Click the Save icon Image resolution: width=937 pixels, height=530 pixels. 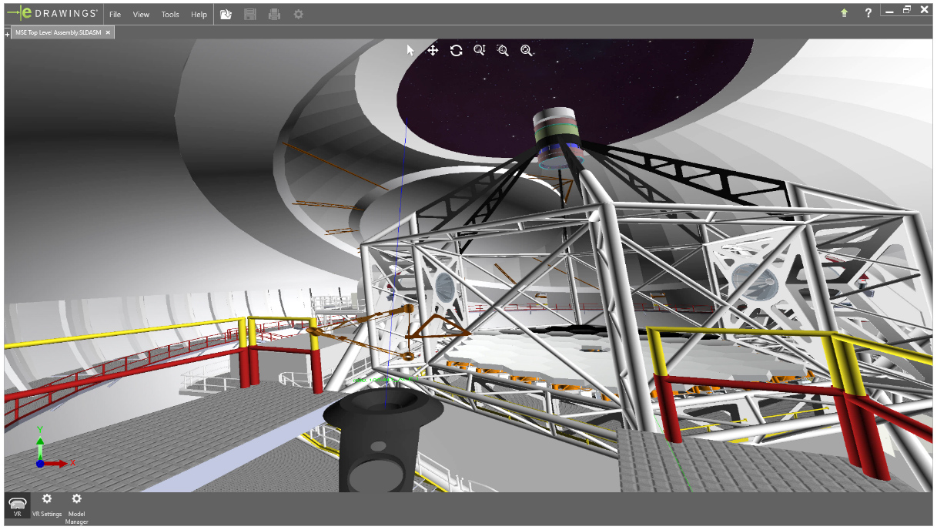pyautogui.click(x=249, y=13)
